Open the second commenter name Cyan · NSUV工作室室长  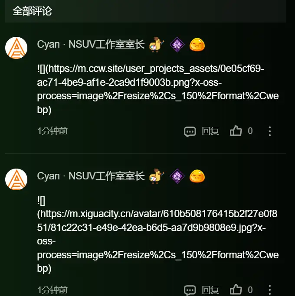(91, 176)
